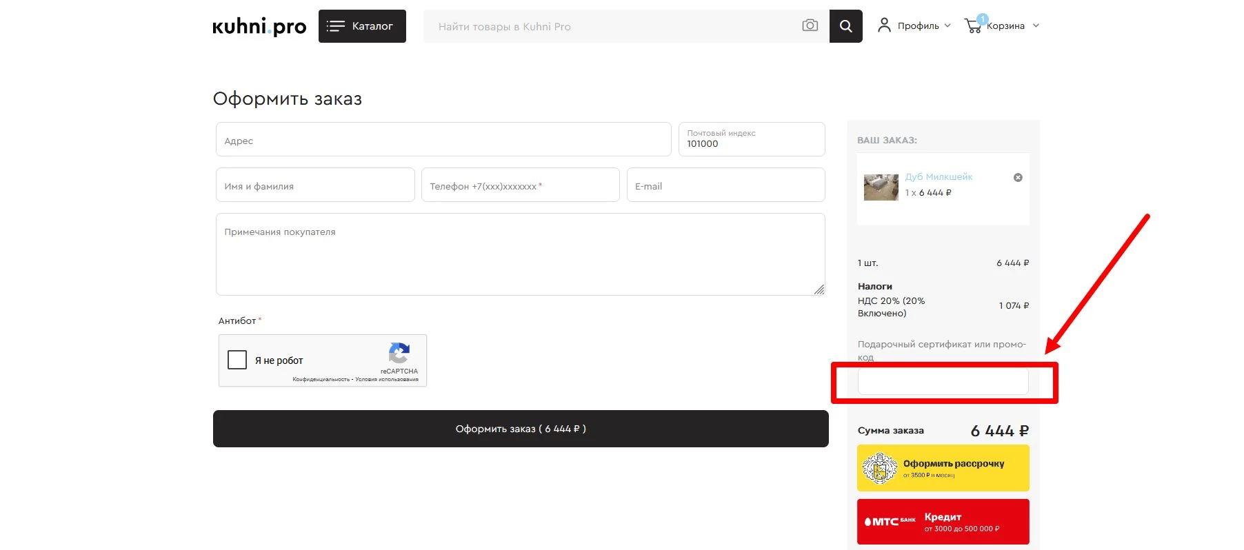
Task: Click the Профиль user icon
Action: 884,26
